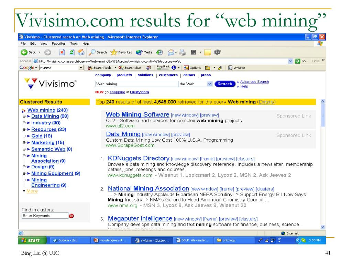
Task: Open the Advanced Search link
Action: point(255,82)
